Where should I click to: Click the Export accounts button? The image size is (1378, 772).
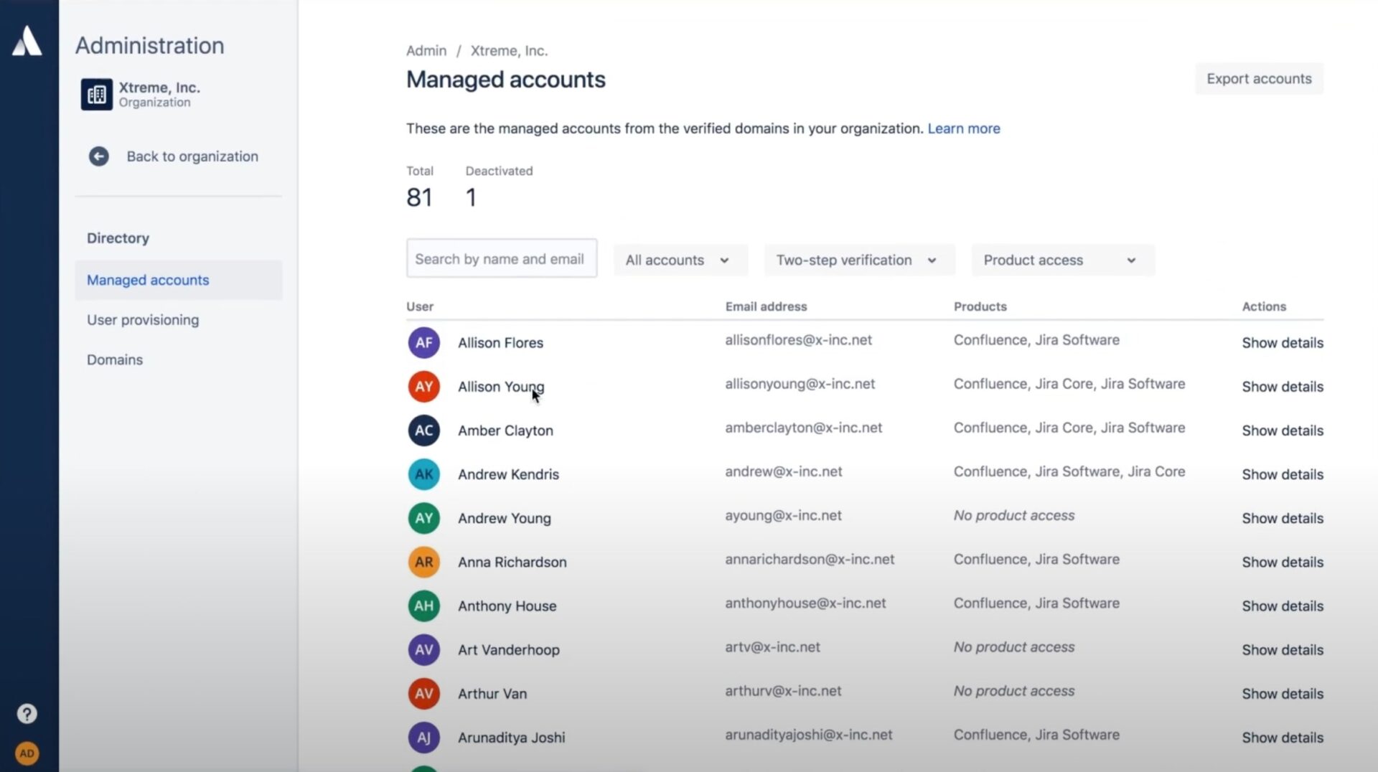[x=1259, y=79]
